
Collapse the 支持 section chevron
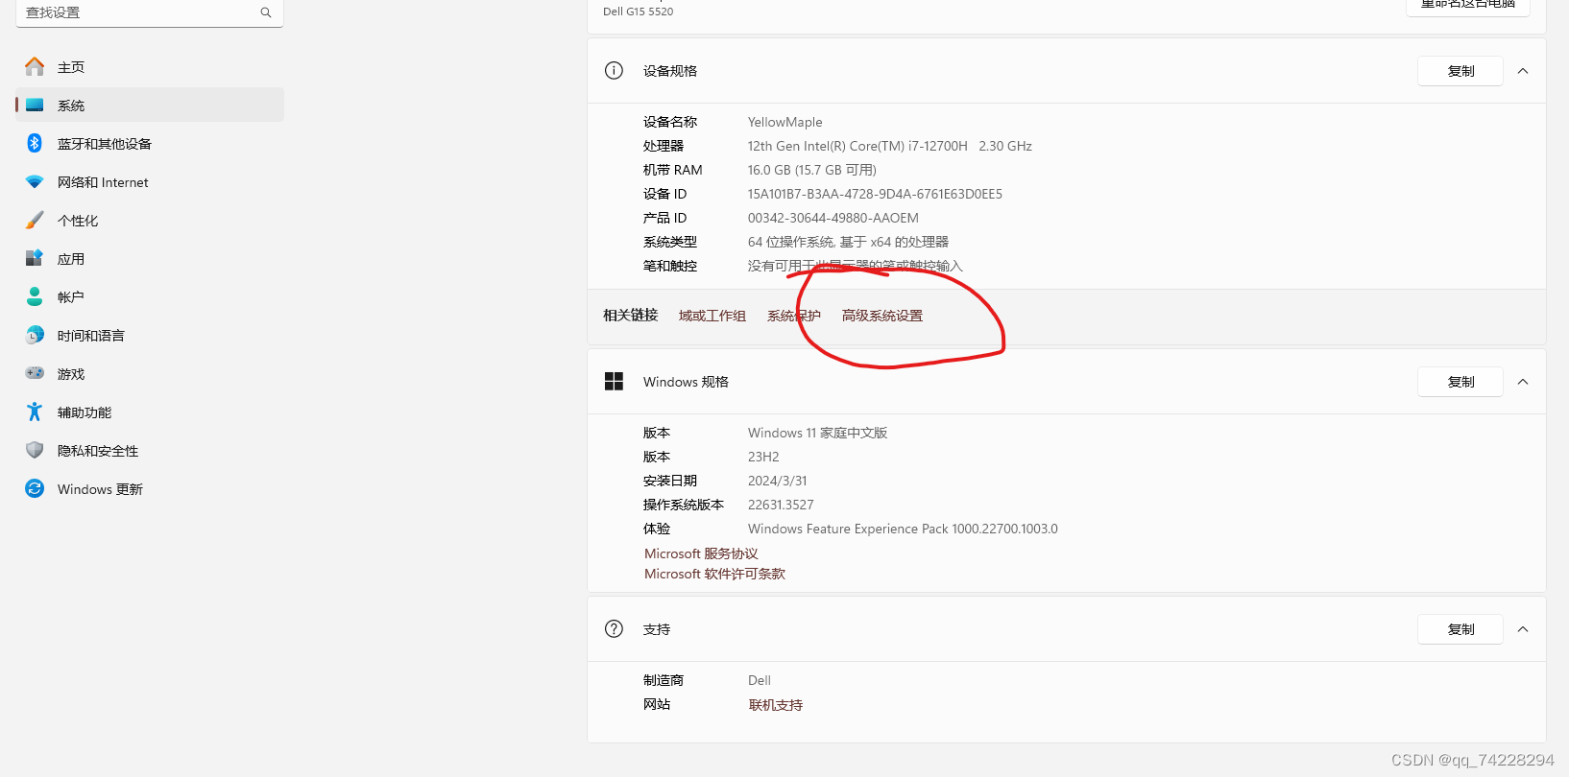1523,629
